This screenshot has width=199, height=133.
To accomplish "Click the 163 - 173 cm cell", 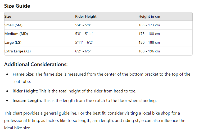I will click(x=149, y=25).
